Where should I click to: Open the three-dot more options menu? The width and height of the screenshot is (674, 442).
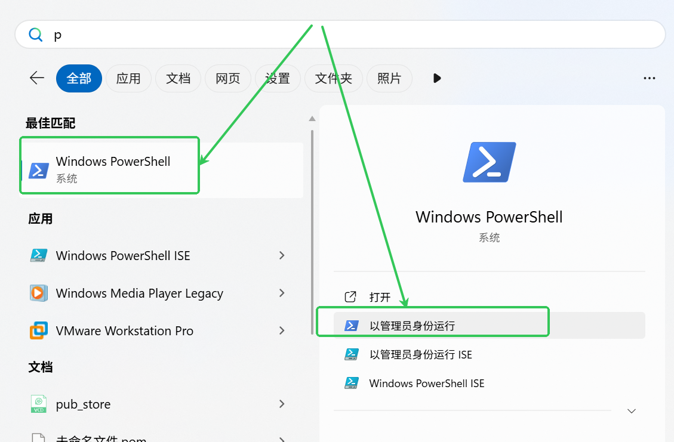click(x=649, y=78)
